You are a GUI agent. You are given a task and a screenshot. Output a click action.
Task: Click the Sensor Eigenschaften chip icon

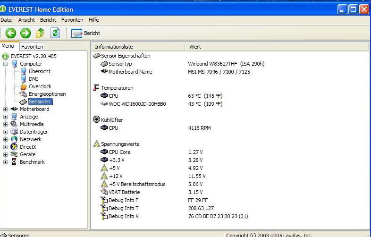click(x=97, y=56)
